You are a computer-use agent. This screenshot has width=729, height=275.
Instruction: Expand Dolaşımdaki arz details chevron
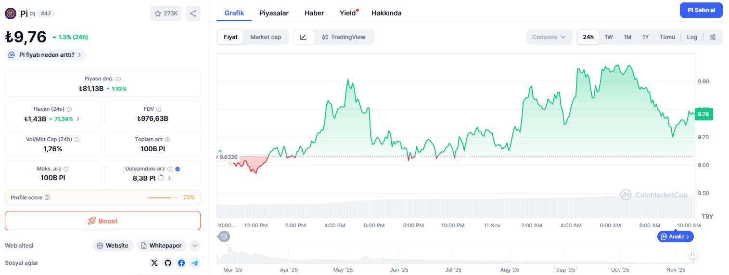169,178
